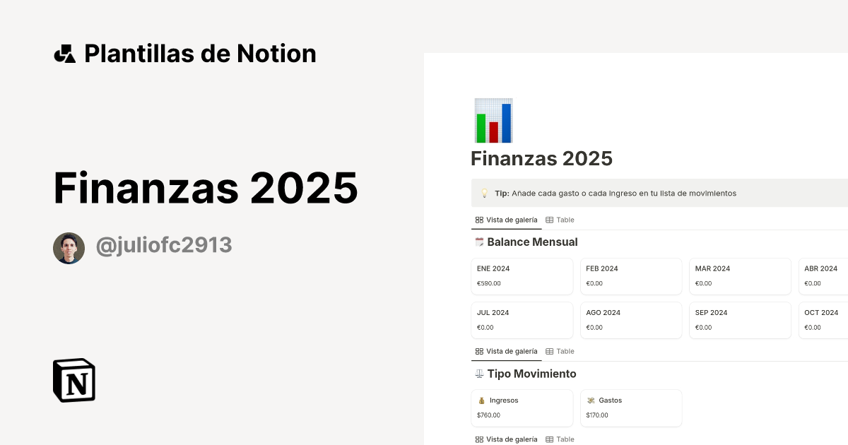Open the JUL 2024 balance card
Viewport: 848px width, 445px height.
click(x=522, y=320)
